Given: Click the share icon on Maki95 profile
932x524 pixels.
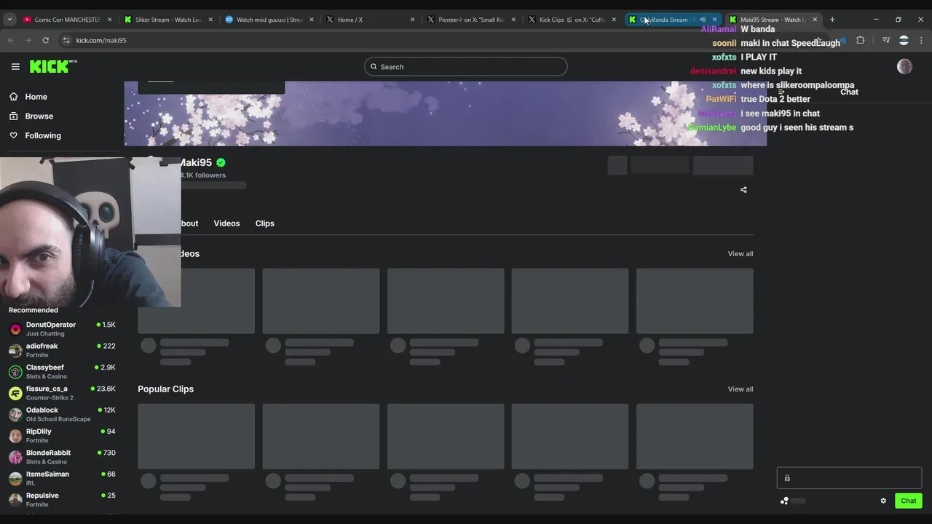Looking at the screenshot, I should (743, 190).
